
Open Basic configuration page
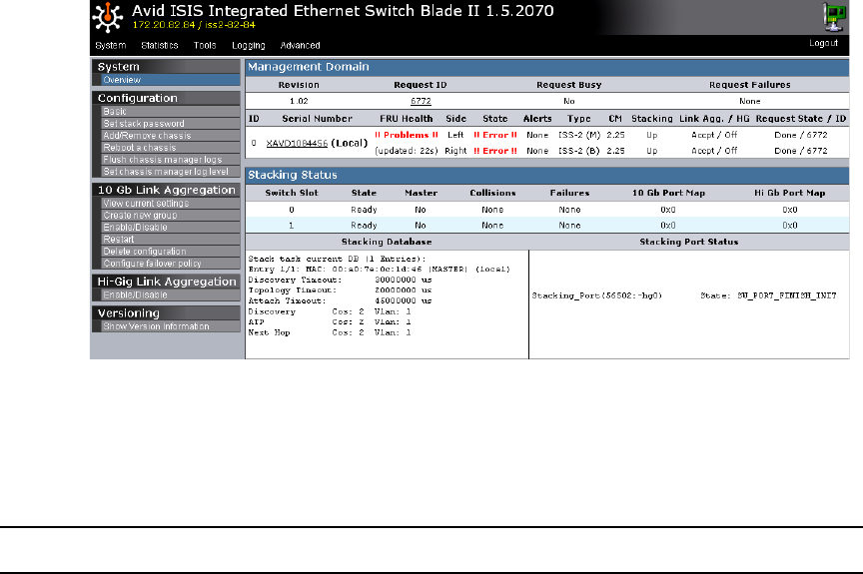171,112
